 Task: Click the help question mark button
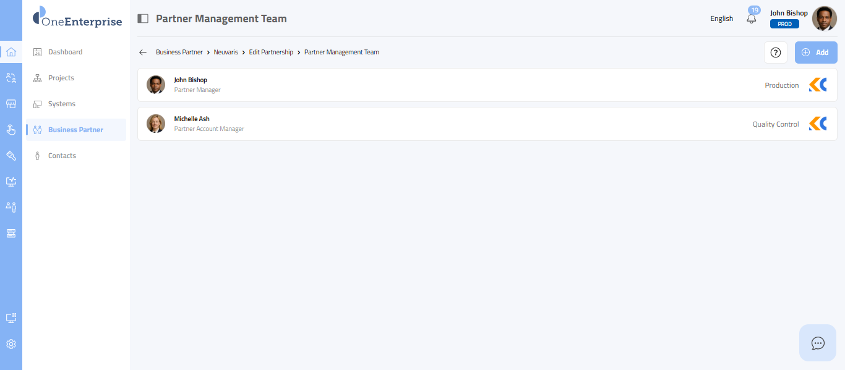pyautogui.click(x=776, y=53)
